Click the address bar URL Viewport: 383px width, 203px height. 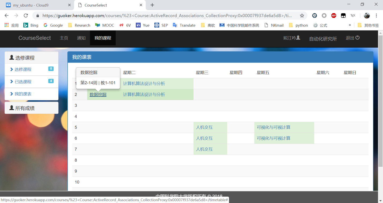click(x=167, y=15)
